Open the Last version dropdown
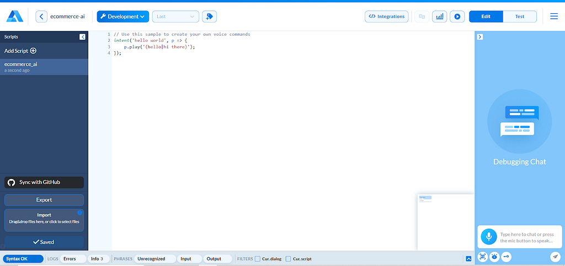 pyautogui.click(x=175, y=17)
